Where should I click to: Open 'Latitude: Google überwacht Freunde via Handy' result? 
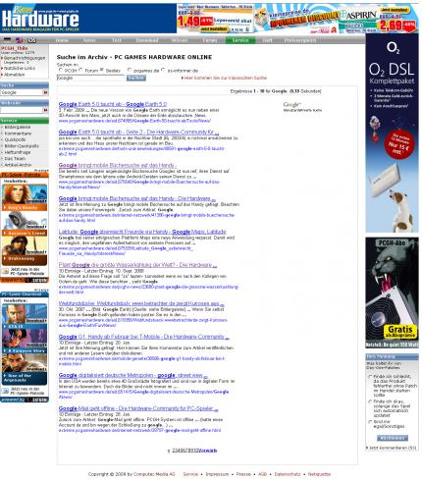point(142,232)
